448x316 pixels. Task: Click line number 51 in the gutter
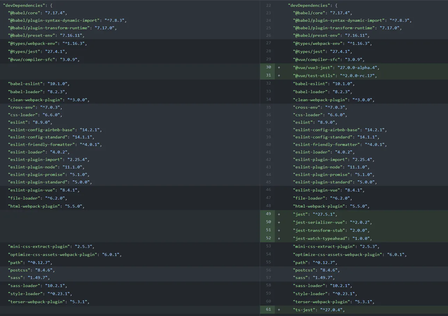coord(268,230)
